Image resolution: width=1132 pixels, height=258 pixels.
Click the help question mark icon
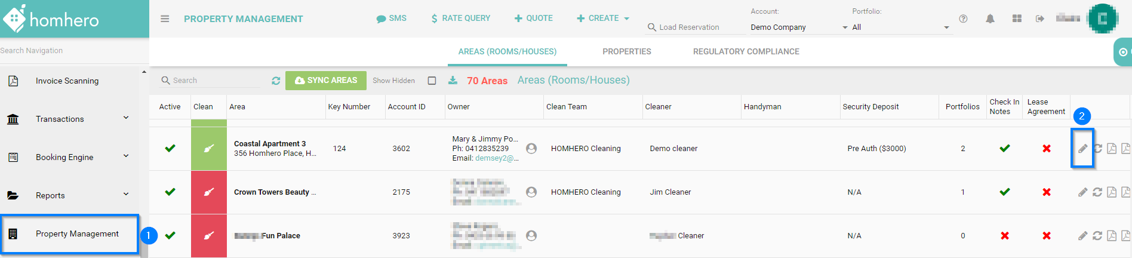[x=963, y=19]
